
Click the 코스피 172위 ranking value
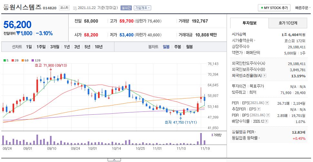pos(295,41)
